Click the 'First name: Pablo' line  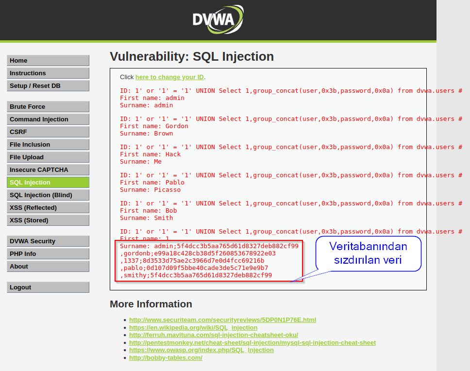click(152, 183)
